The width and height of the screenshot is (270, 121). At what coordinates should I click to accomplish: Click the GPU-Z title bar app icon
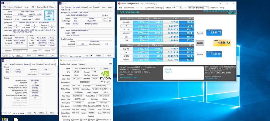tap(61, 60)
